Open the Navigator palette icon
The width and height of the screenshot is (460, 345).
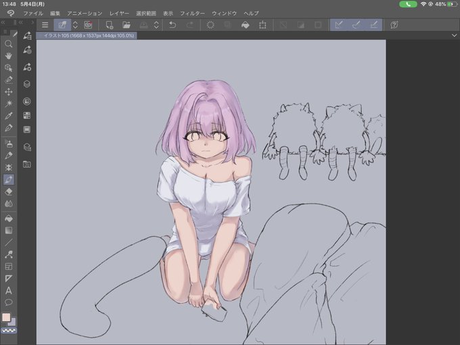[27, 129]
